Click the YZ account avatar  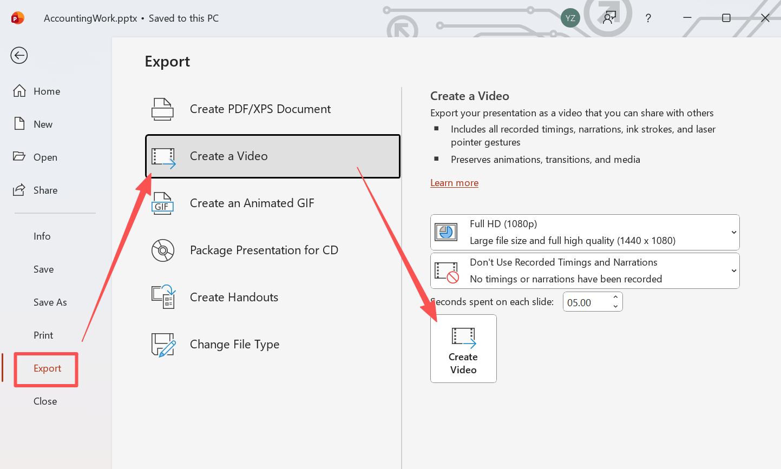(x=570, y=18)
